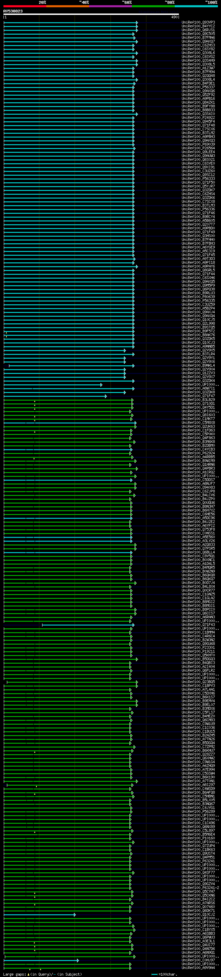
Task: Click the 'Large gaps' legend text
Action: tap(15, 974)
